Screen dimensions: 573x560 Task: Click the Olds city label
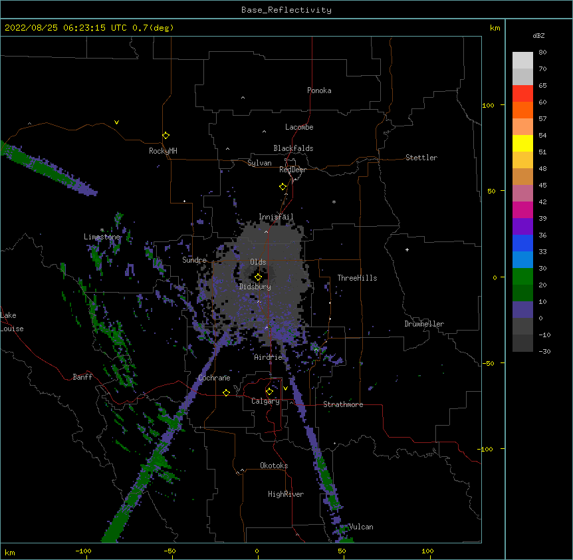coord(258,262)
